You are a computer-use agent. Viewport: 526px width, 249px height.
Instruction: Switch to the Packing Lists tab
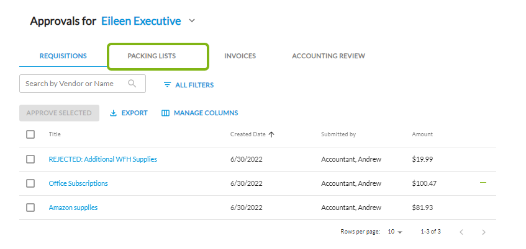[x=152, y=56]
